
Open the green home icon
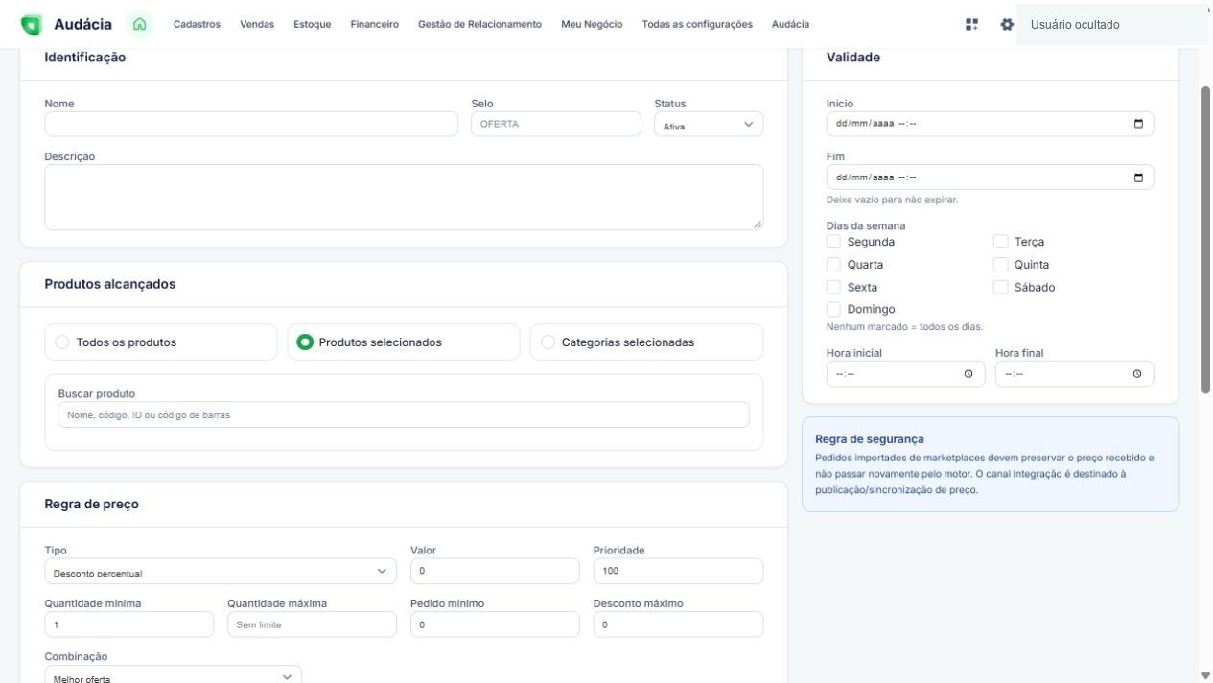(x=140, y=24)
